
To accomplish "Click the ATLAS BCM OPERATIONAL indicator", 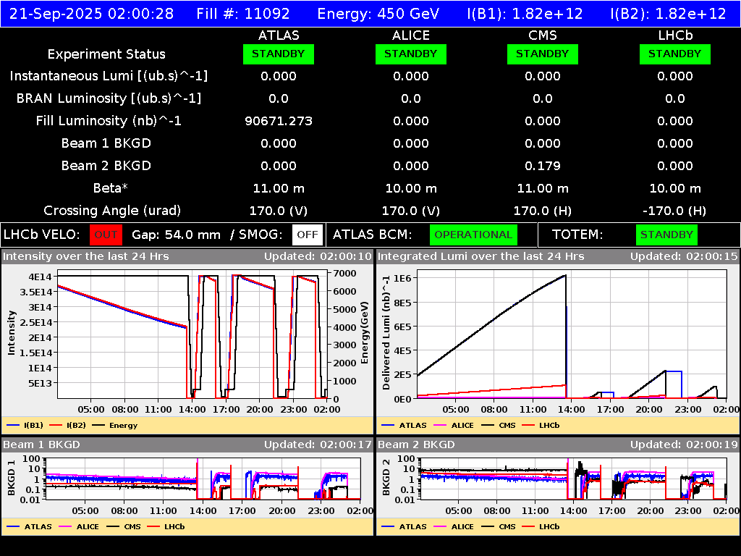I will pos(473,235).
